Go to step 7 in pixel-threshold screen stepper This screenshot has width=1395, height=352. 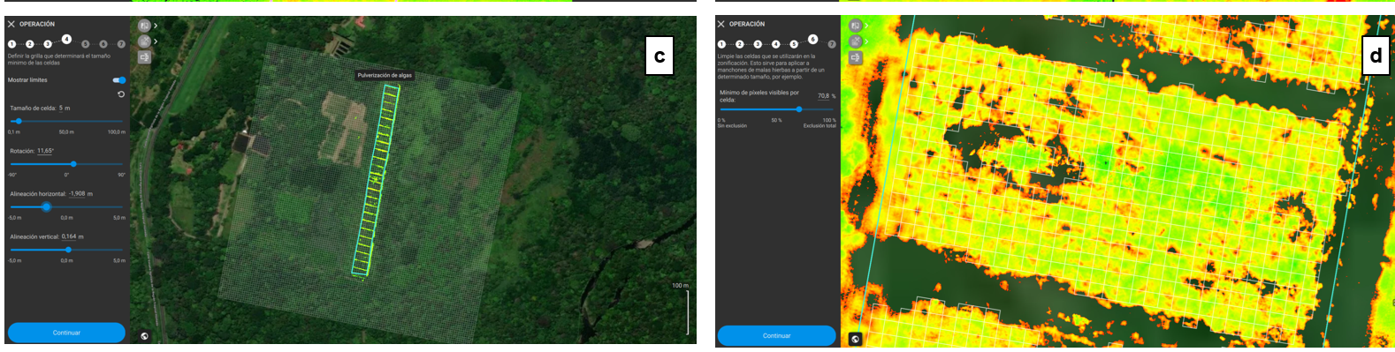coord(831,44)
